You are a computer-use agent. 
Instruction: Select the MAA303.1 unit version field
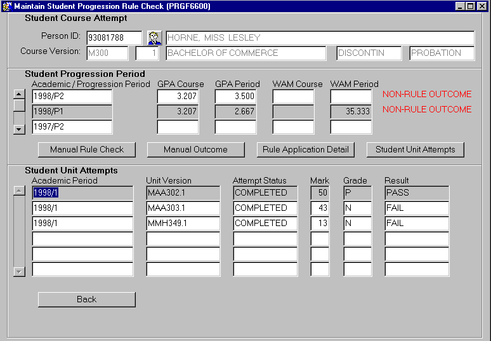183,208
